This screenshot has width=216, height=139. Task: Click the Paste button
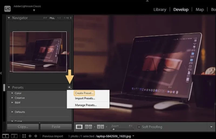(x=56, y=127)
